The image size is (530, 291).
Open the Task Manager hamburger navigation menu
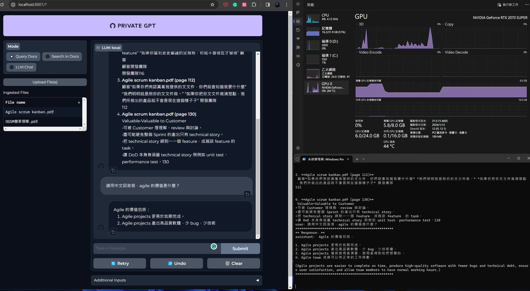pyautogui.click(x=298, y=4)
